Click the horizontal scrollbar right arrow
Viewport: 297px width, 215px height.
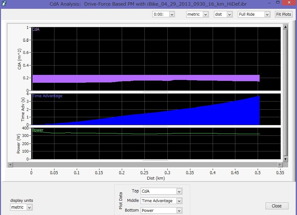point(280,165)
